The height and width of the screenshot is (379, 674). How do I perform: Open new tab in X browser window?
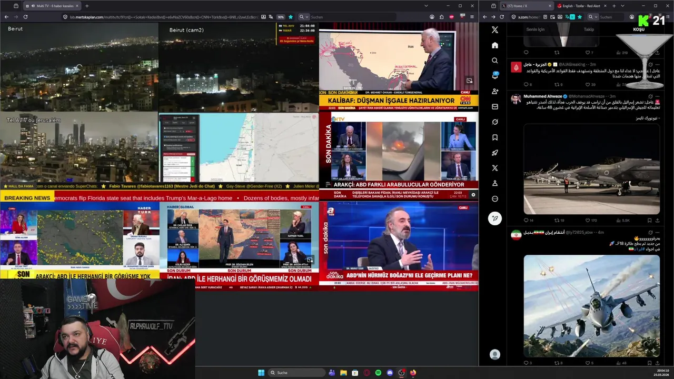pyautogui.click(x=614, y=6)
